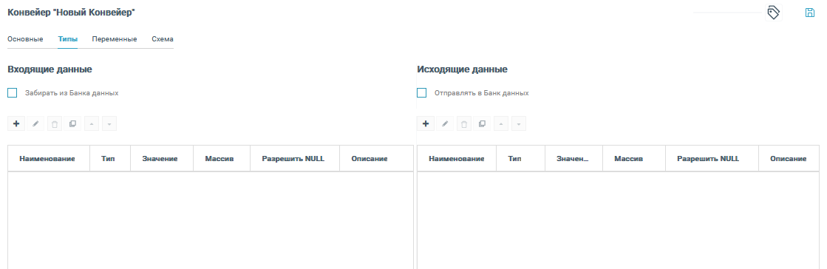This screenshot has height=269, width=827.
Task: Move row up arrow in Входящие данные
Action: tap(91, 124)
